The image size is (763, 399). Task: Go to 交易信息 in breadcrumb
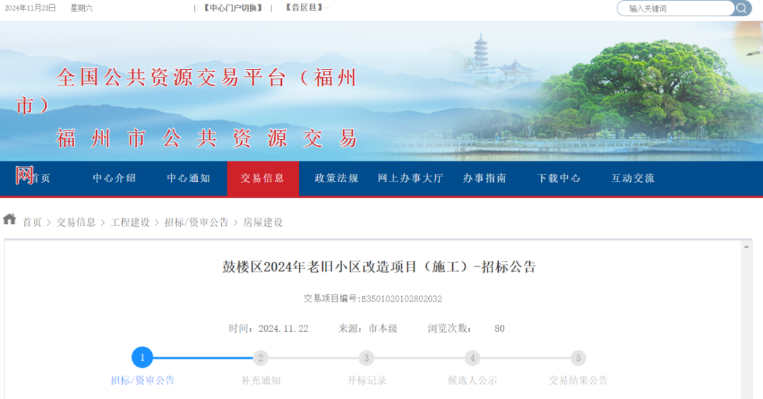(76, 222)
